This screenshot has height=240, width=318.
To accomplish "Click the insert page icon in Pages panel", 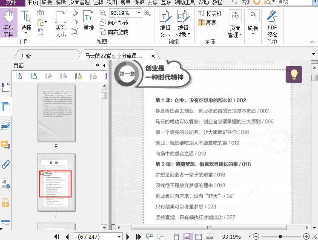I will 78,76.
